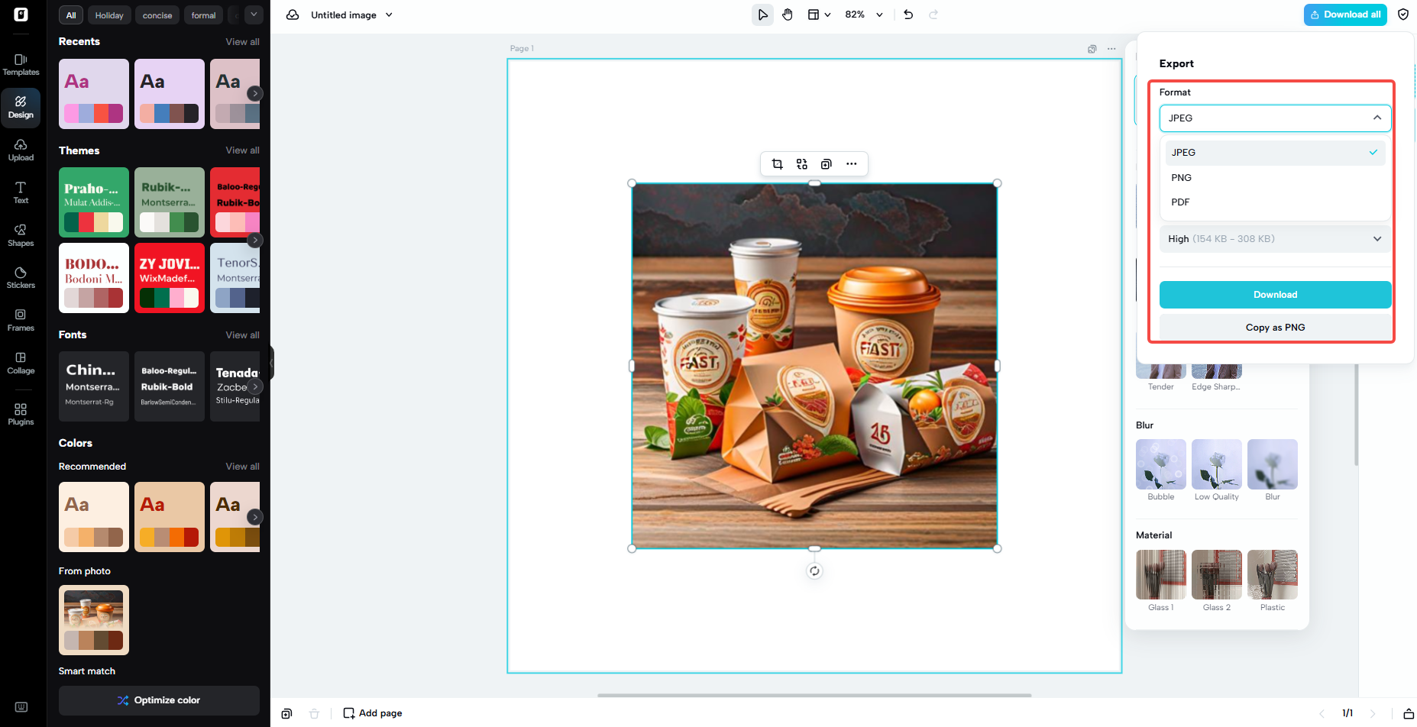
Task: Select PNG in the format list
Action: click(1181, 177)
